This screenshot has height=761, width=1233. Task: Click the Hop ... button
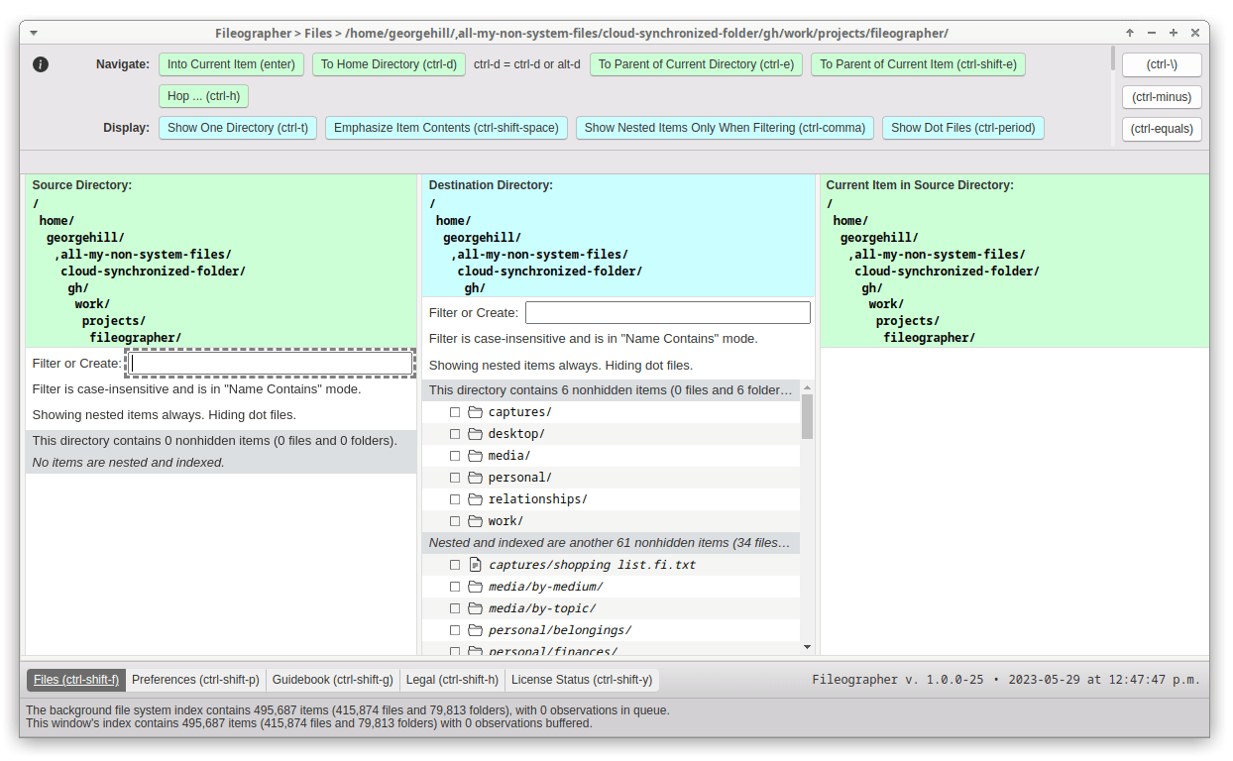click(203, 96)
